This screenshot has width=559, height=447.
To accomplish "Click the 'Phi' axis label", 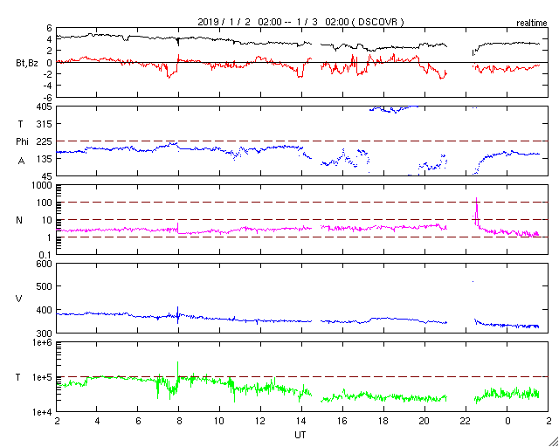I will tap(22, 141).
